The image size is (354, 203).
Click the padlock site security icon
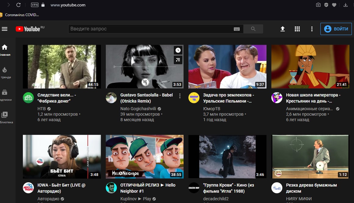click(43, 5)
